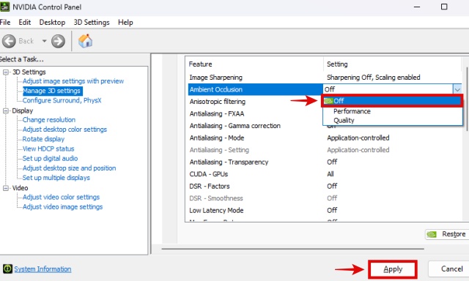Click the NVIDIA logo on Restore button

432,234
